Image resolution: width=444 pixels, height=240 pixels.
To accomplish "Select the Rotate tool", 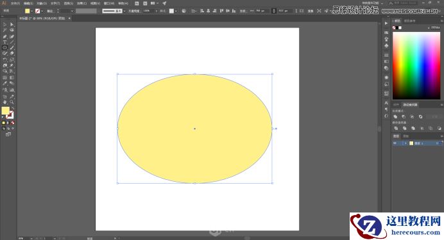I will click(5, 60).
